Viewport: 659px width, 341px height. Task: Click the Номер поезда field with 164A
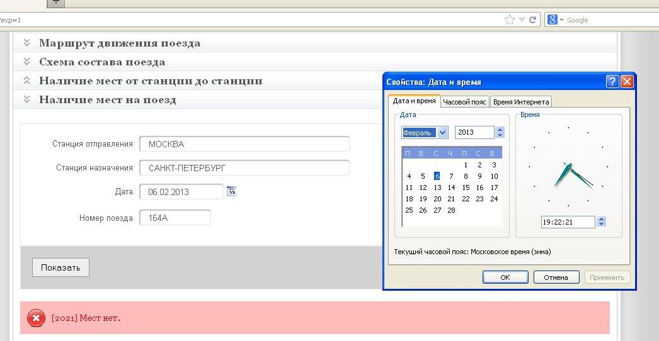pyautogui.click(x=175, y=218)
